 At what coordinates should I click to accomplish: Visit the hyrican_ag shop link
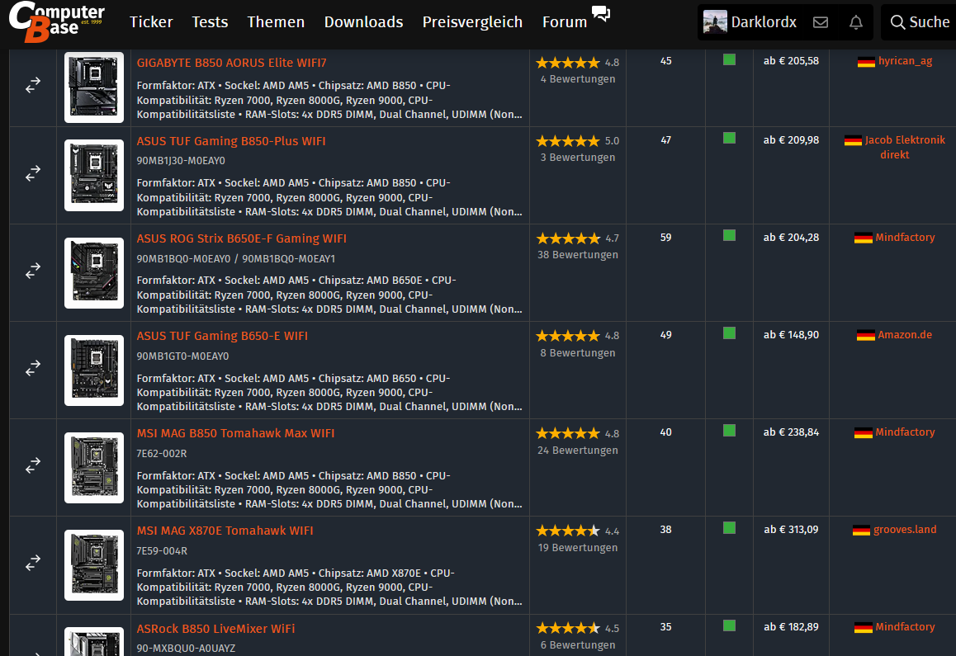click(905, 61)
